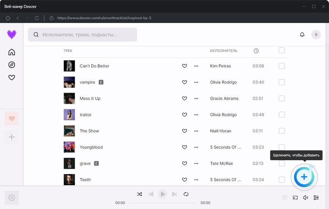Viewport: 329px width, 209px height.
Task: Like the track Teeth
Action: 184,180
